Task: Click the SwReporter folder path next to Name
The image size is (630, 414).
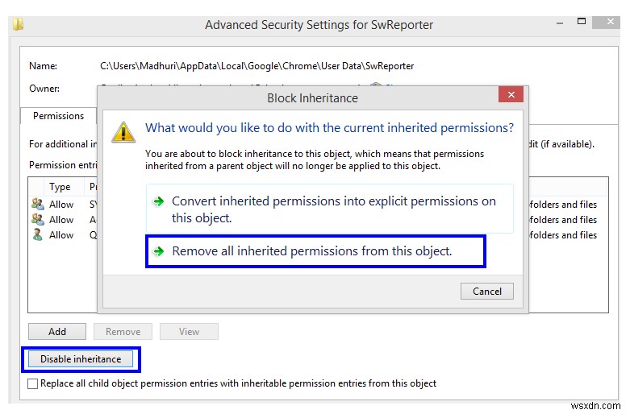Action: click(257, 65)
